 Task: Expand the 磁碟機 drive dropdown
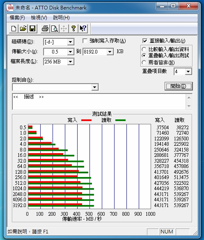(70, 42)
